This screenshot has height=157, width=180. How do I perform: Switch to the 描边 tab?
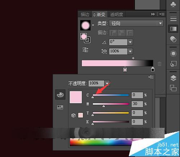click(x=85, y=14)
